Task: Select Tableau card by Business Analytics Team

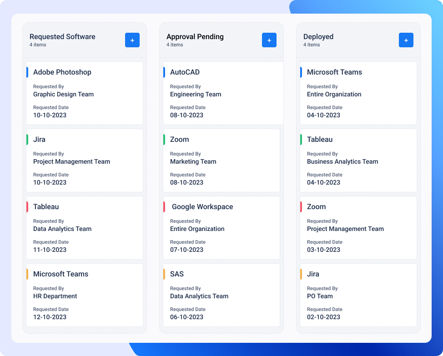Action: coord(358,160)
